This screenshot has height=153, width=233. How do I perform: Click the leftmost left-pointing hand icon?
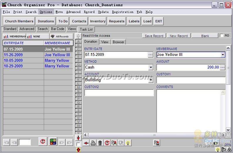tap(6, 143)
